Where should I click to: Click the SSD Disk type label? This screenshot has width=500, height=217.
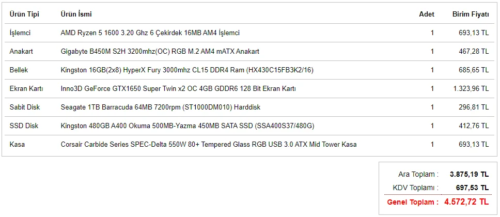pos(24,126)
